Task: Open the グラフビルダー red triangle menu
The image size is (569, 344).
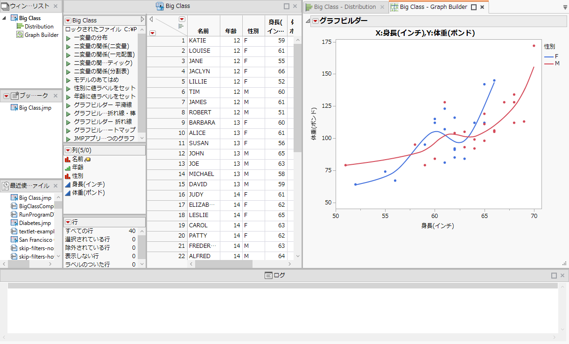Action: [x=316, y=21]
